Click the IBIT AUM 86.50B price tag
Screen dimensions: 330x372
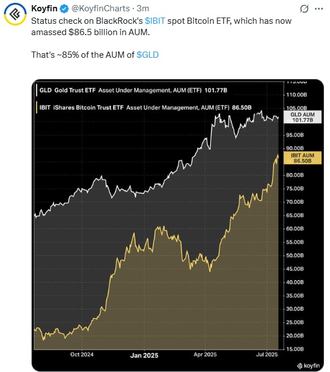click(x=303, y=158)
